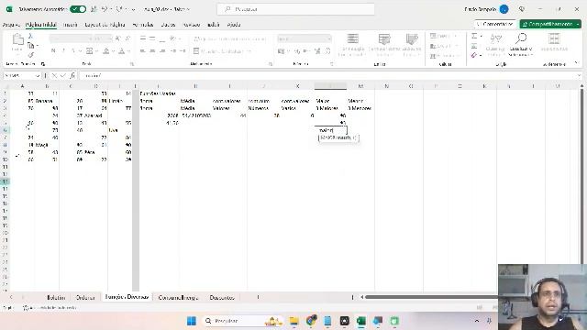Image resolution: width=587 pixels, height=330 pixels.
Task: Click the Conditional Formatting icon
Action: point(352,39)
